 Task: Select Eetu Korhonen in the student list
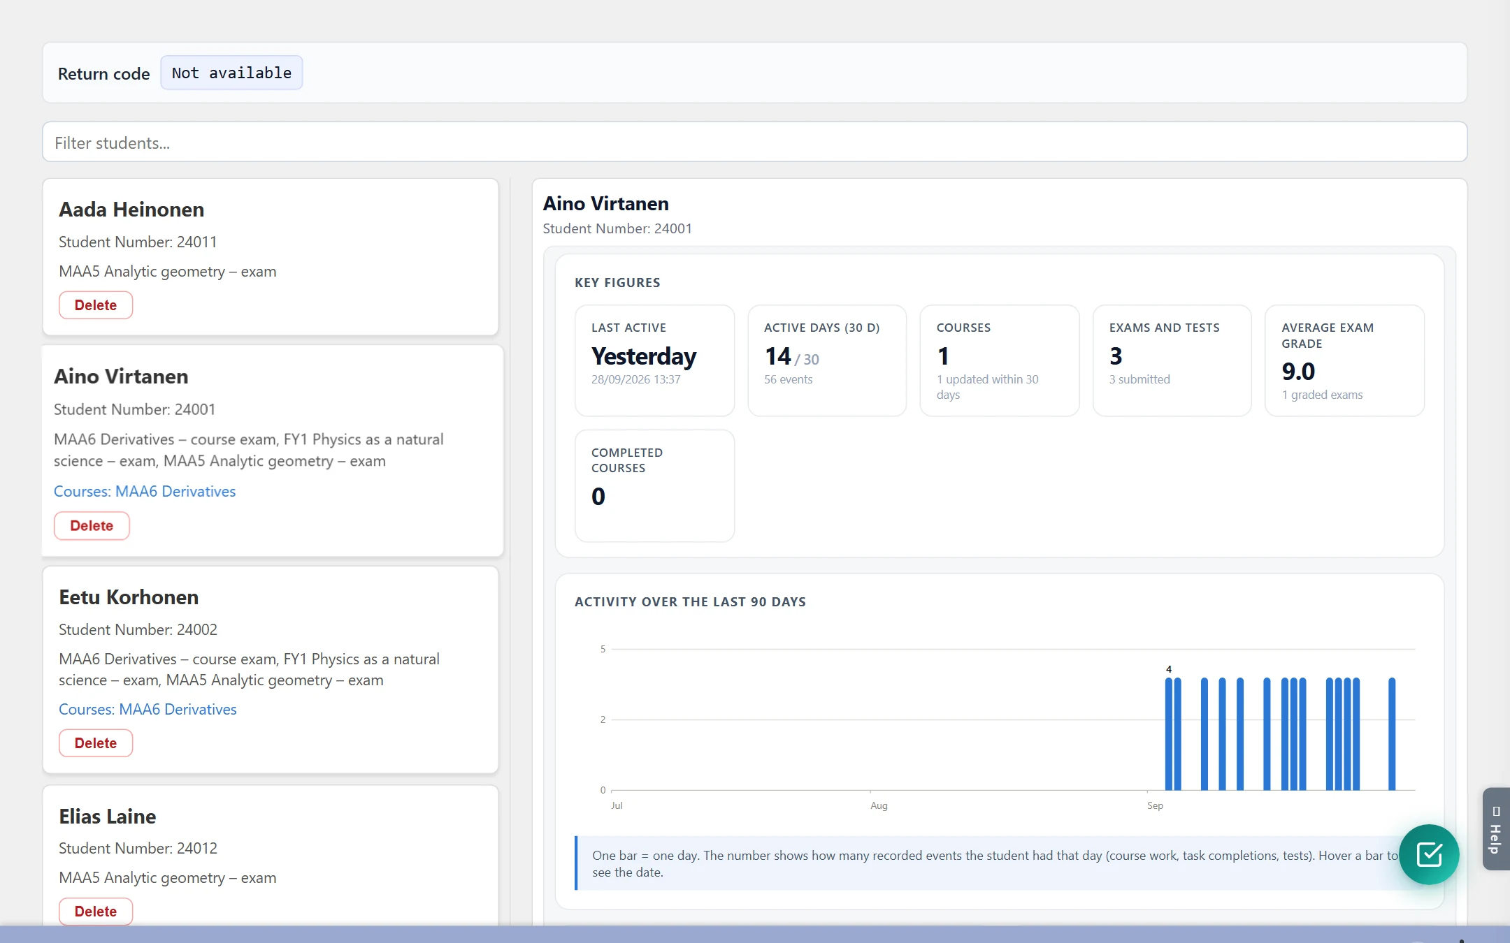(x=129, y=597)
